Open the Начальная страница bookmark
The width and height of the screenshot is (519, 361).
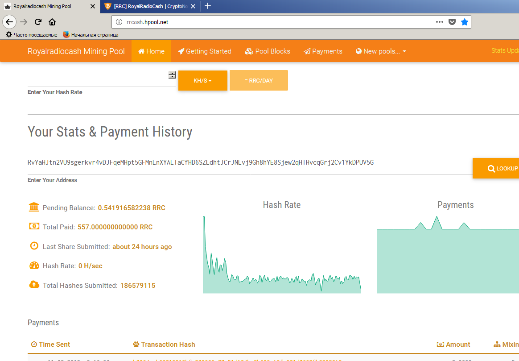(91, 35)
